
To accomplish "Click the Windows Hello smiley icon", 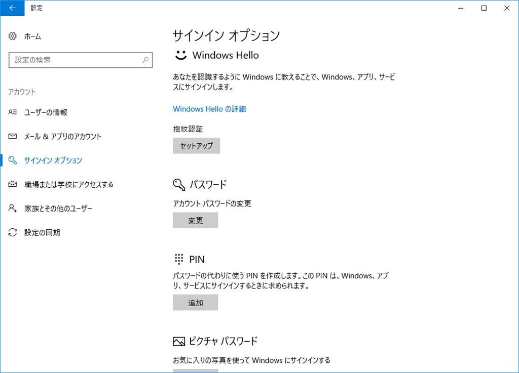I will pyautogui.click(x=181, y=55).
